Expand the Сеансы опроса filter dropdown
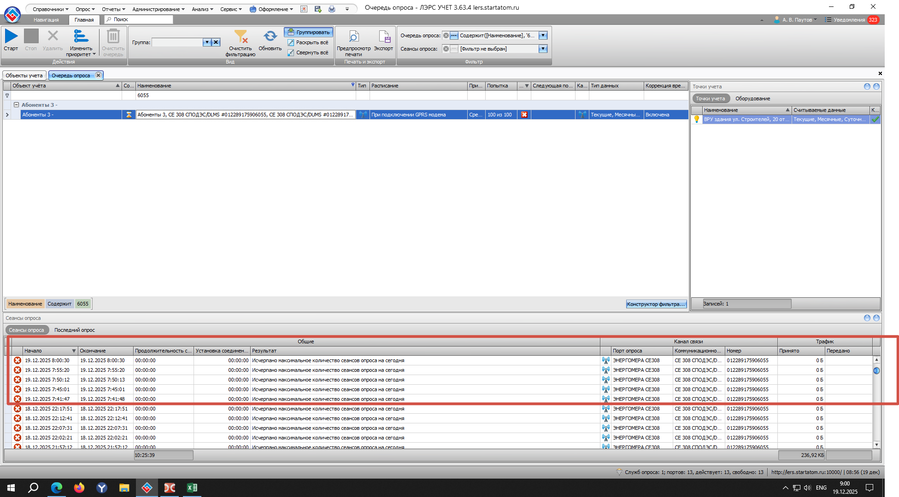This screenshot has width=899, height=497. tap(543, 49)
